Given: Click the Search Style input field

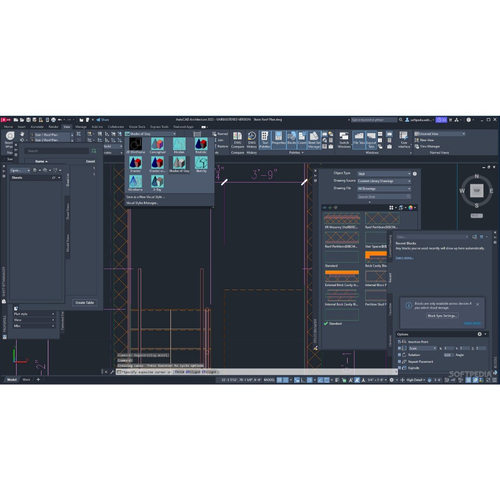Looking at the screenshot, I should tap(384, 197).
